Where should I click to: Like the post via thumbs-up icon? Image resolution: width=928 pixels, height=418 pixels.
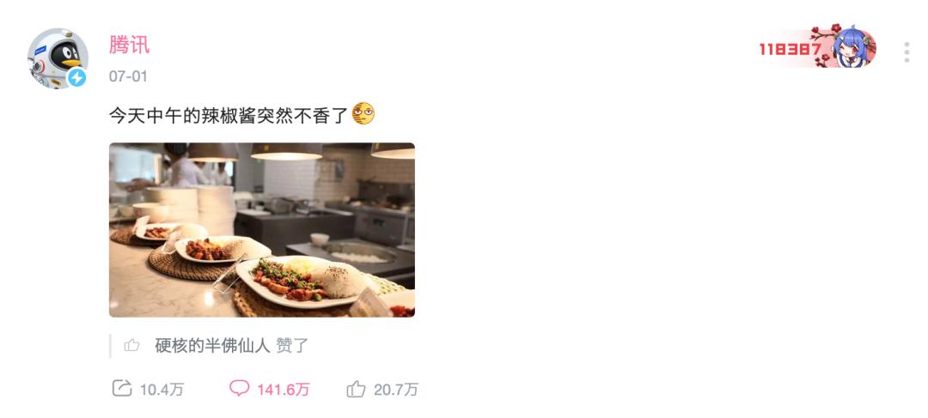point(356,389)
